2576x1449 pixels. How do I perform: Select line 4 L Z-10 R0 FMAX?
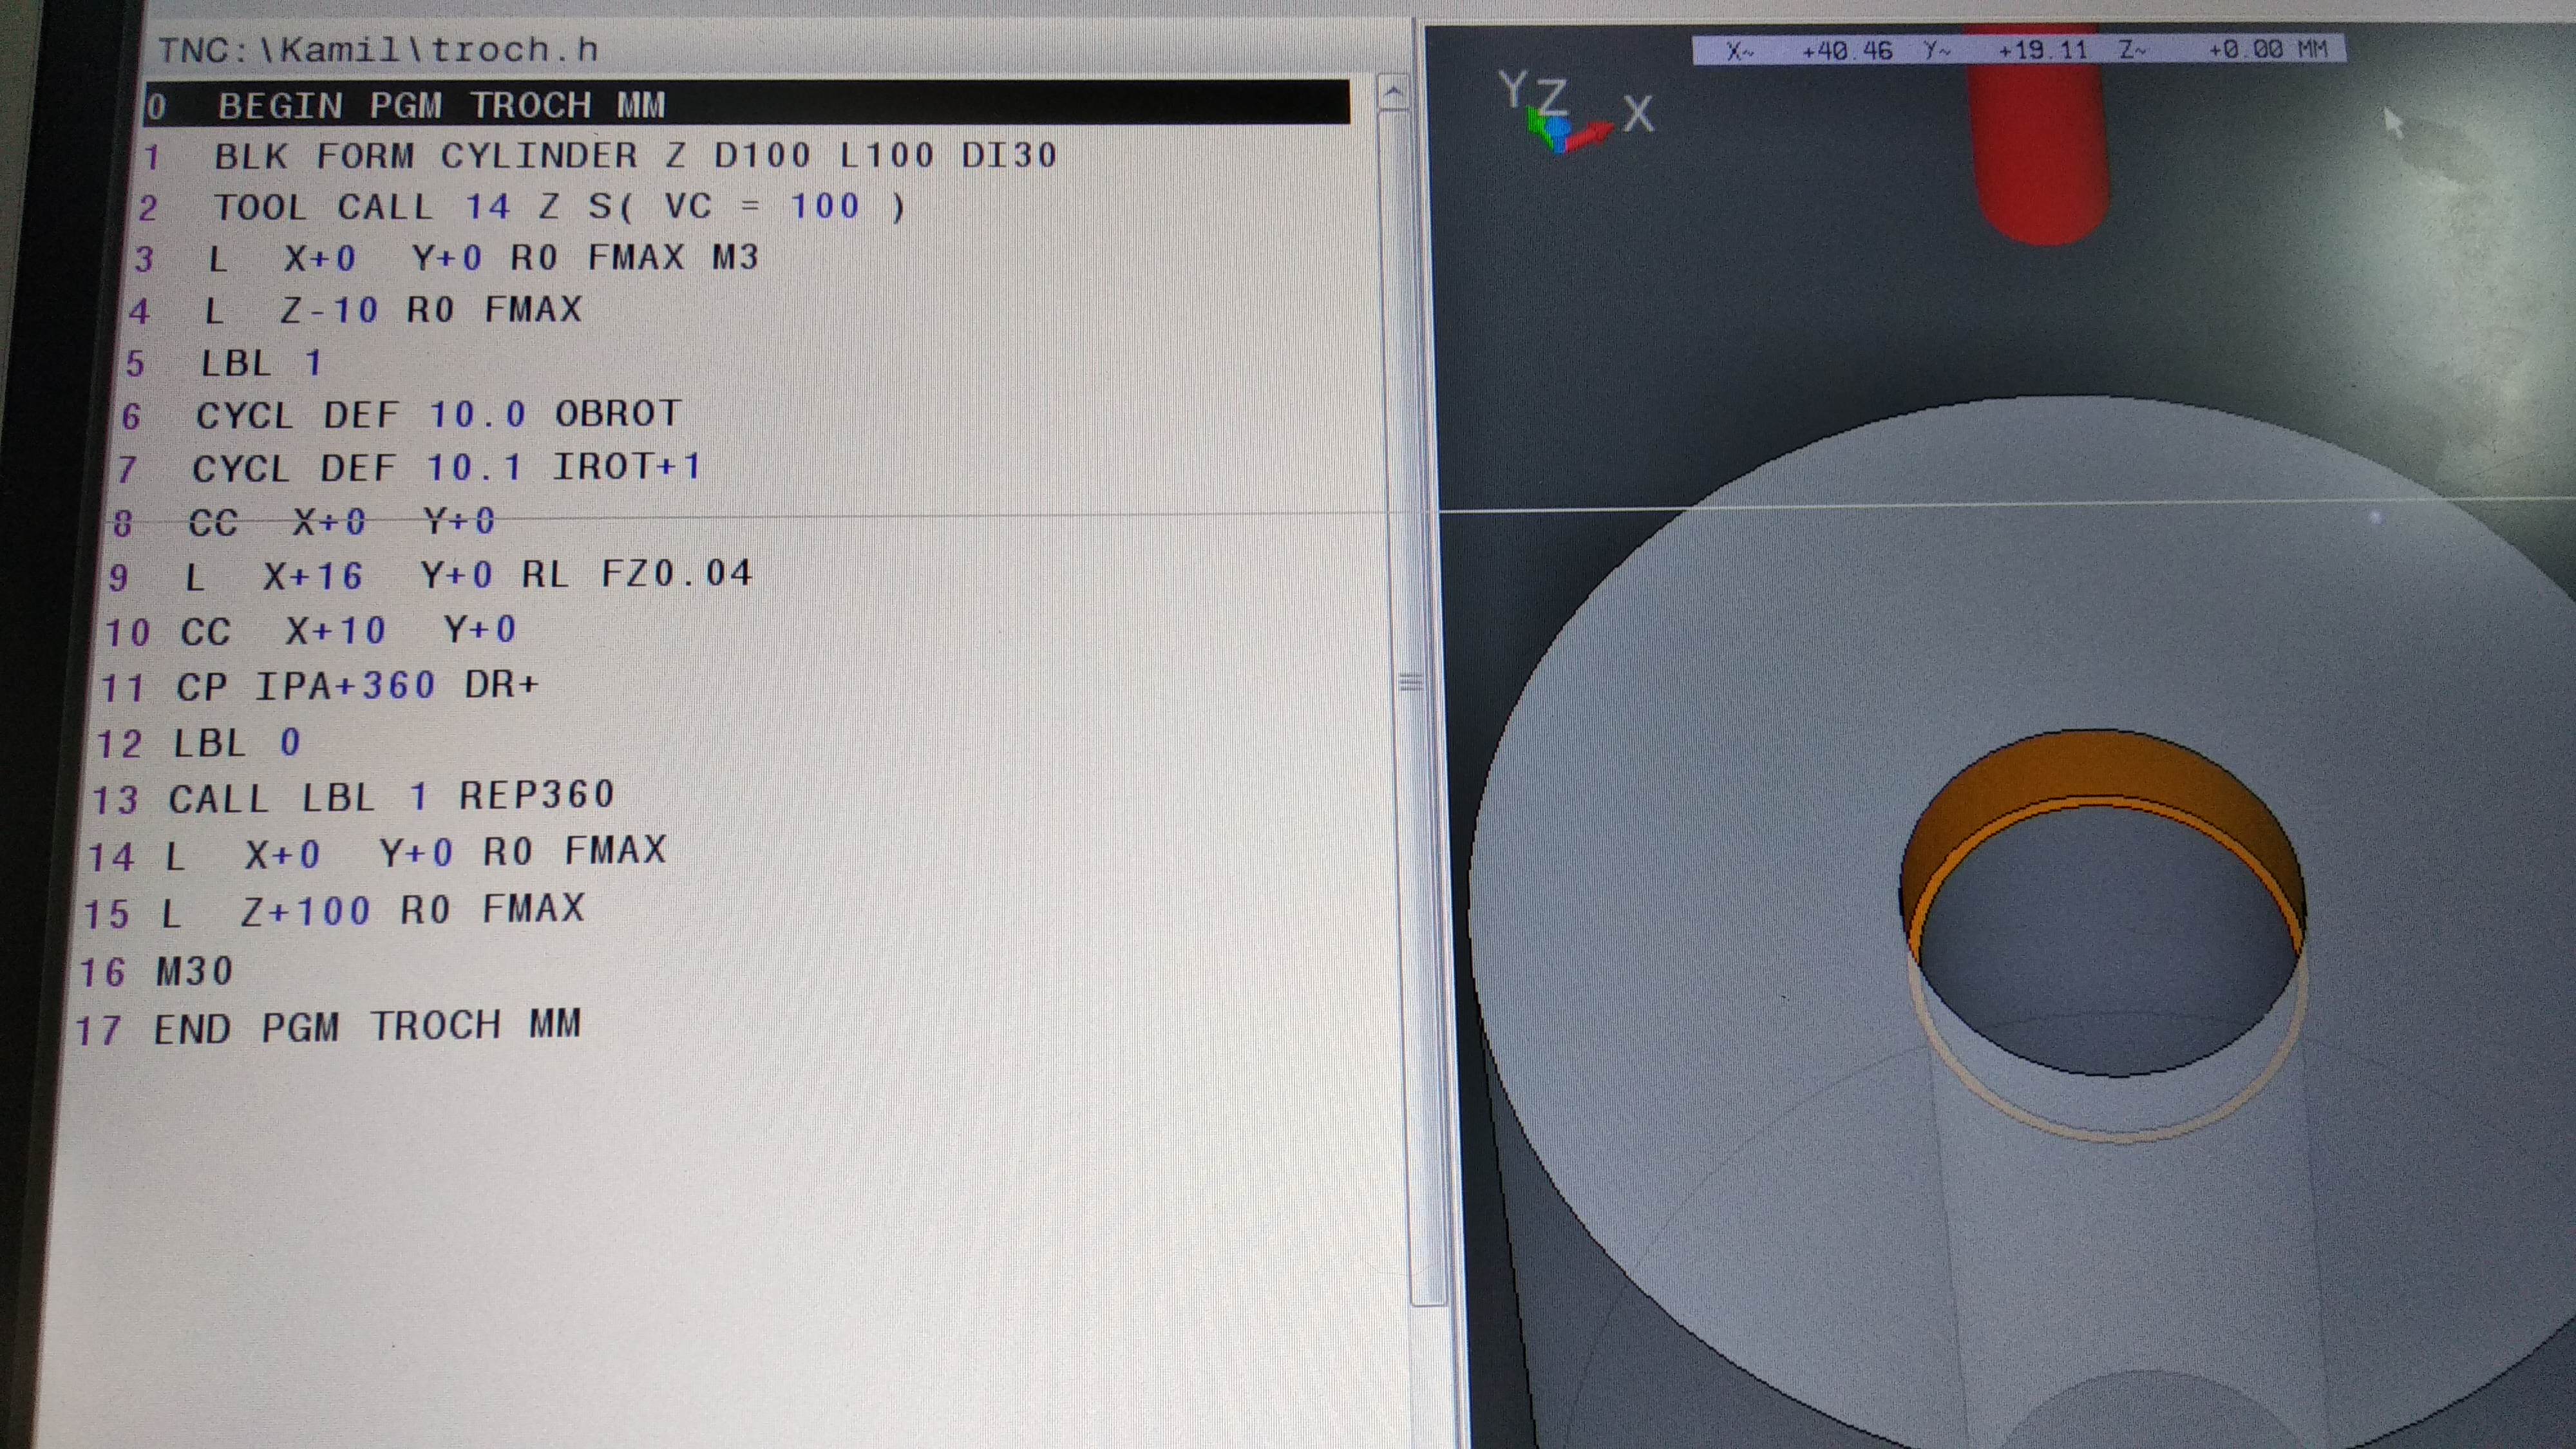355,310
